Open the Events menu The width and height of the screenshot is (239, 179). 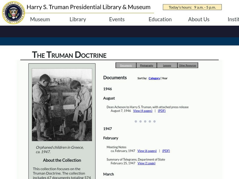tap(117, 19)
